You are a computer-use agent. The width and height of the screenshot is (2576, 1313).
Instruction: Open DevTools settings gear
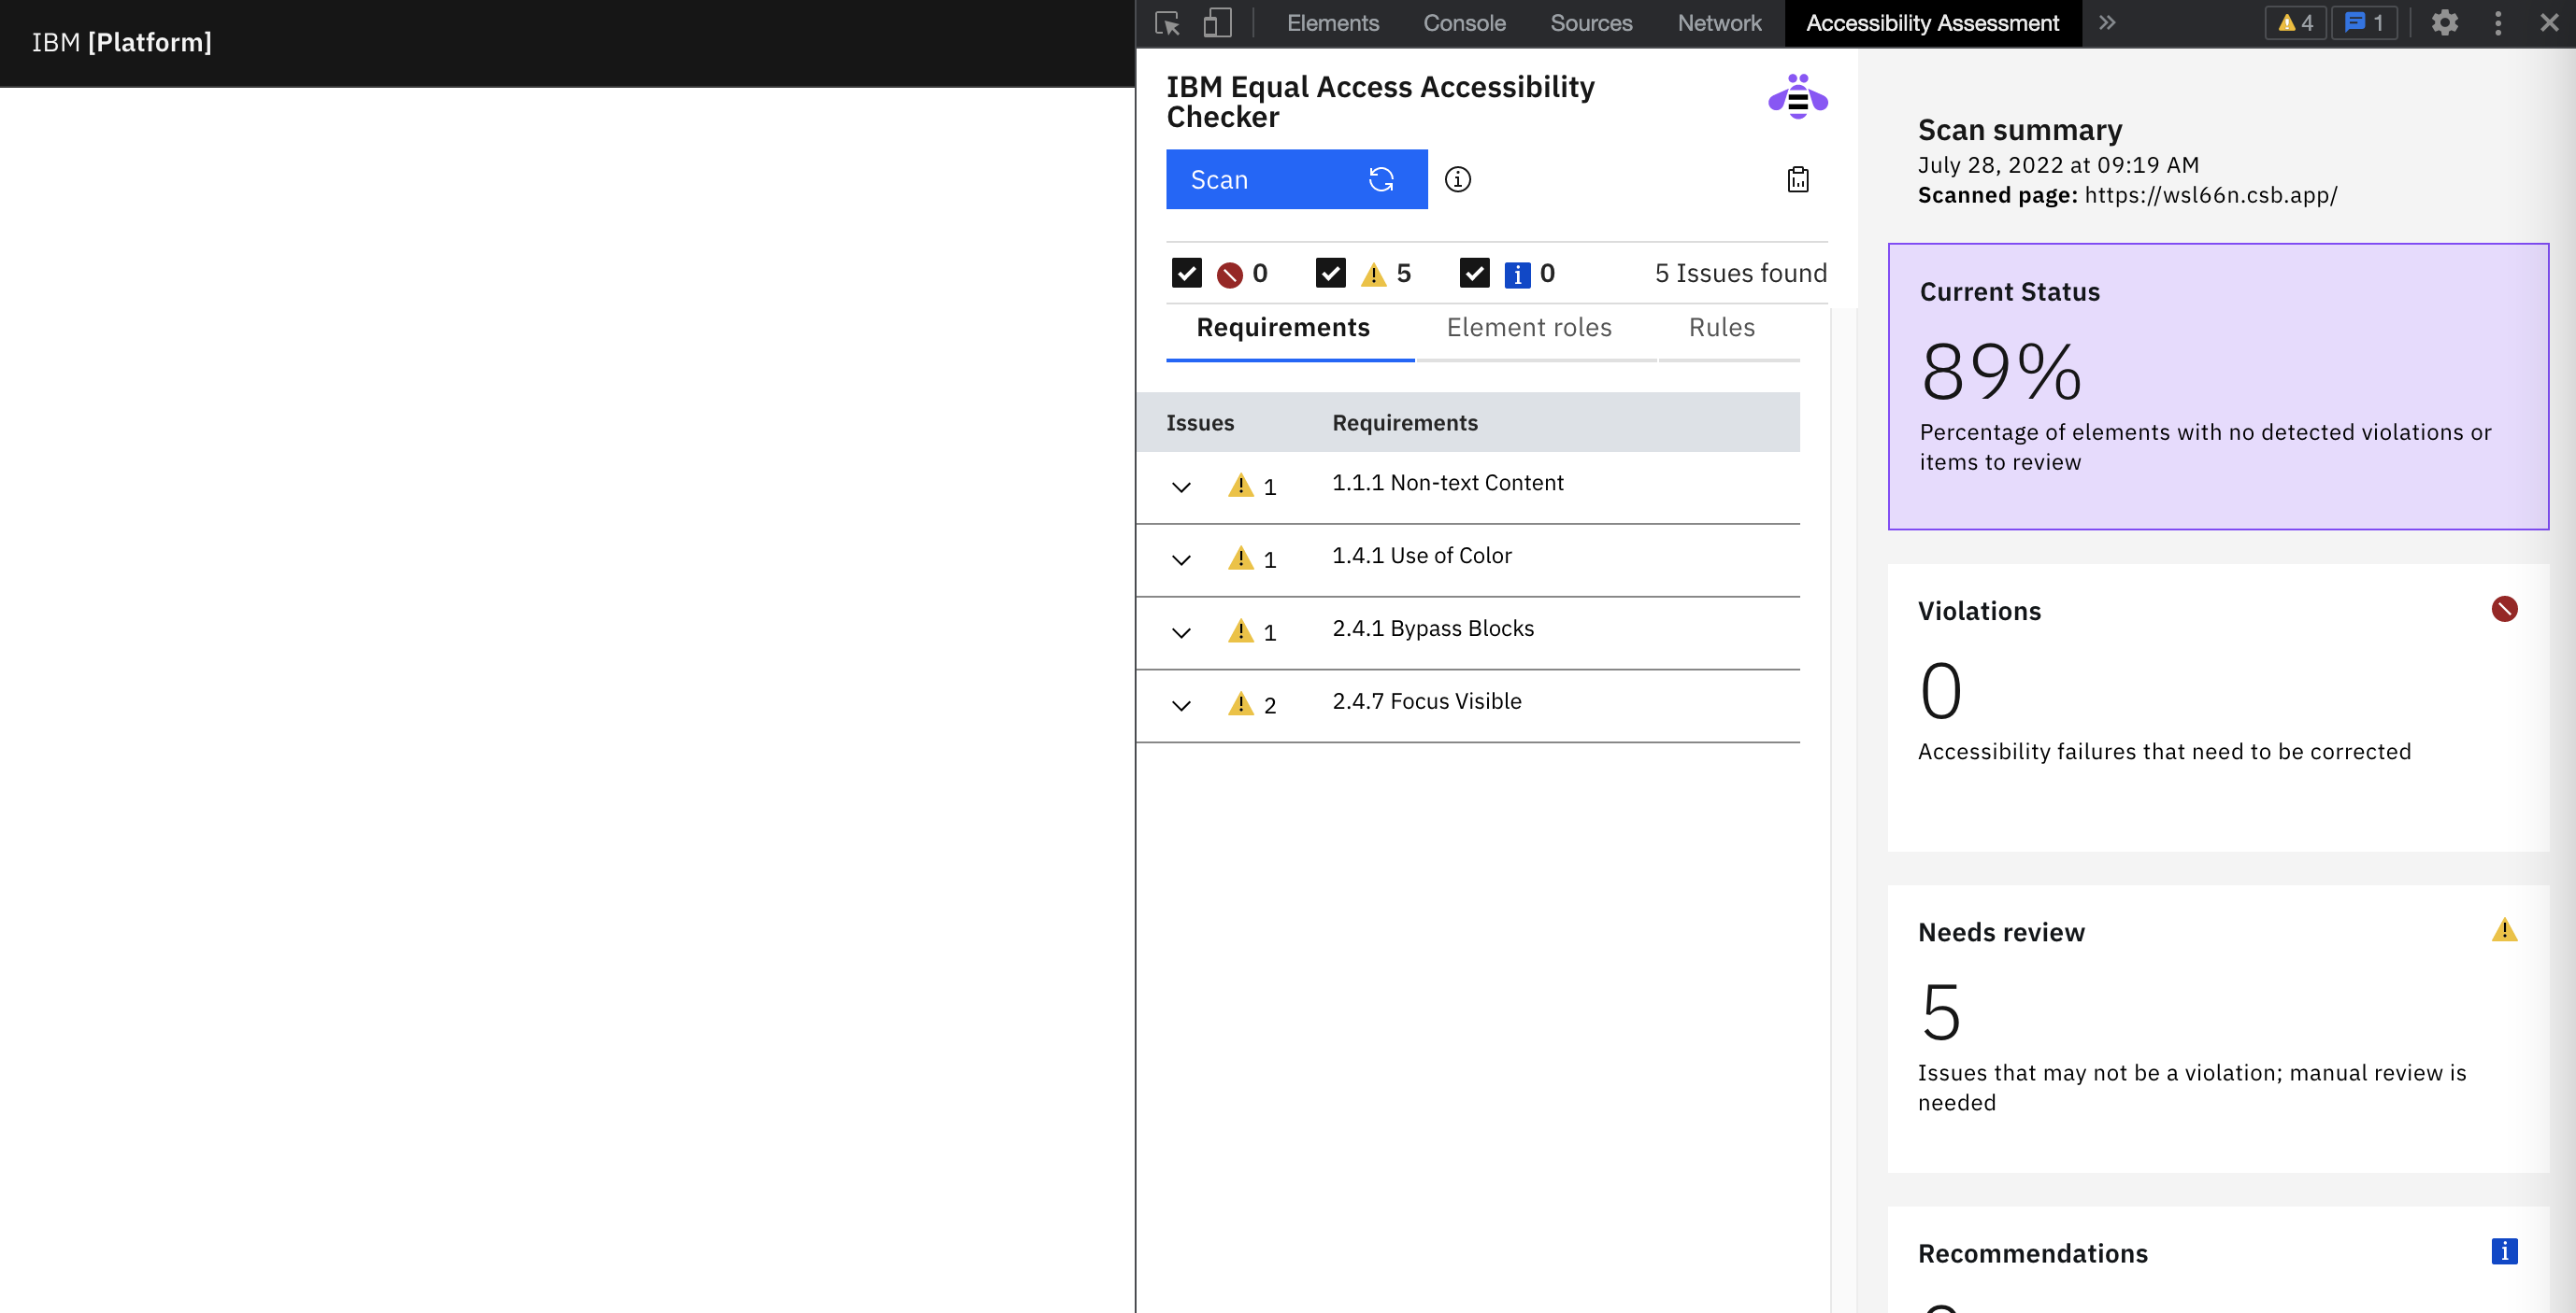point(2444,23)
